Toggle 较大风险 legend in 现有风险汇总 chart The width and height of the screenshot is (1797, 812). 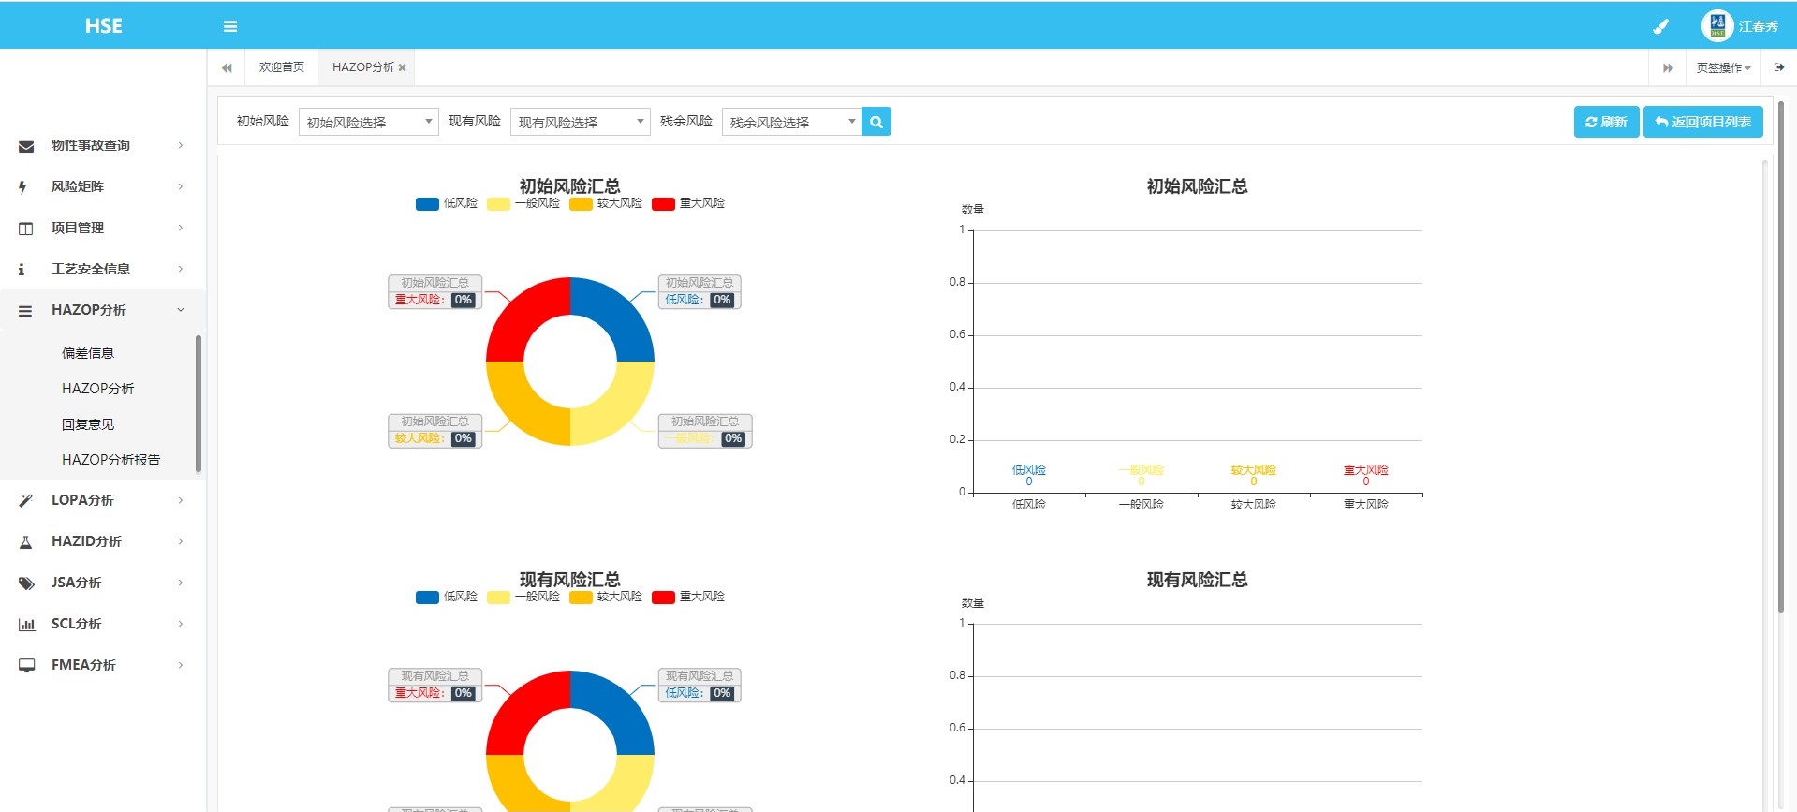tap(606, 597)
